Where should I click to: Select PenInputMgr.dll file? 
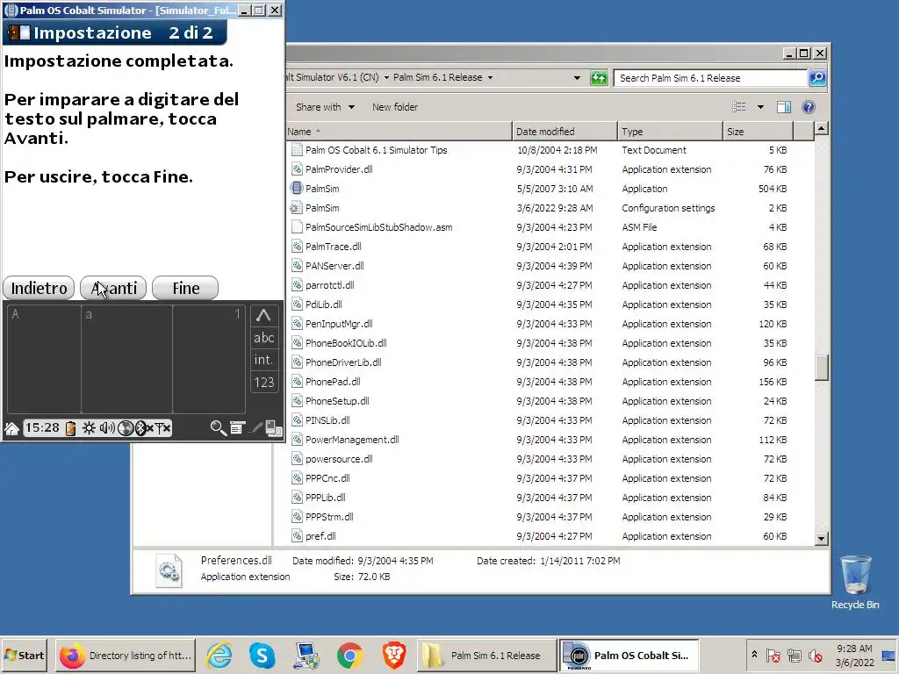[x=338, y=324]
